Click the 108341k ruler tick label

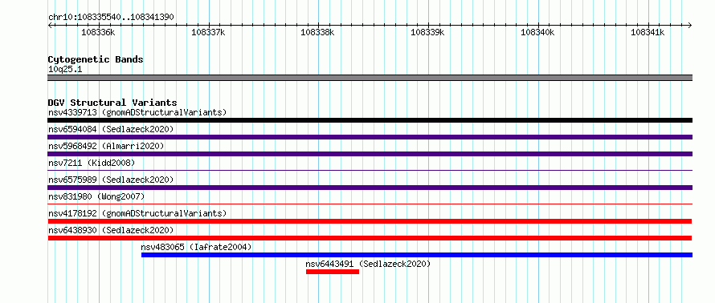[647, 32]
